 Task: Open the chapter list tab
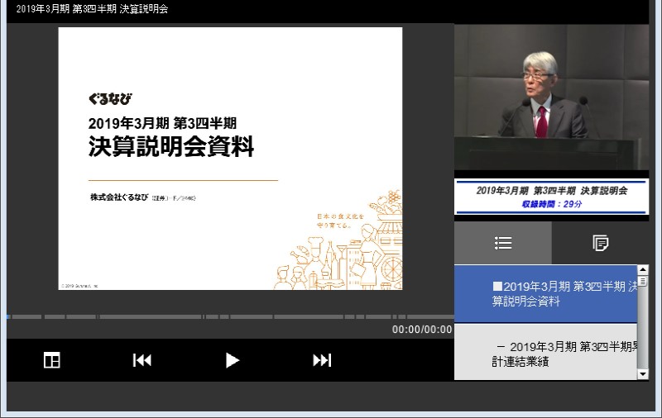[503, 243]
